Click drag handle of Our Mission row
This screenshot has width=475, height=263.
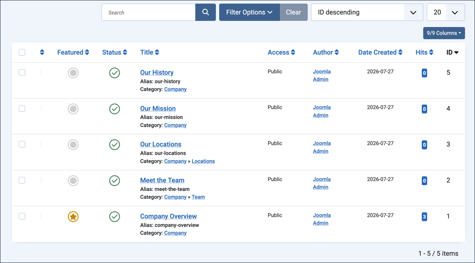(41, 108)
